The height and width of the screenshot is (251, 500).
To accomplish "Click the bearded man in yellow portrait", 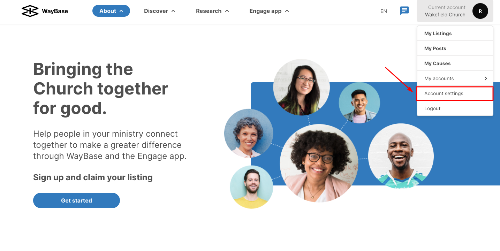I will pyautogui.click(x=251, y=187).
